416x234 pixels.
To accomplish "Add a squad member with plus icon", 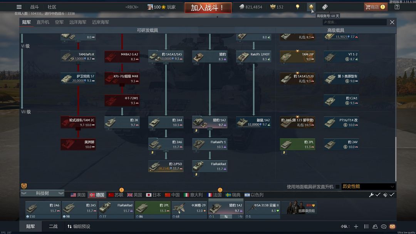I will pos(356,226).
